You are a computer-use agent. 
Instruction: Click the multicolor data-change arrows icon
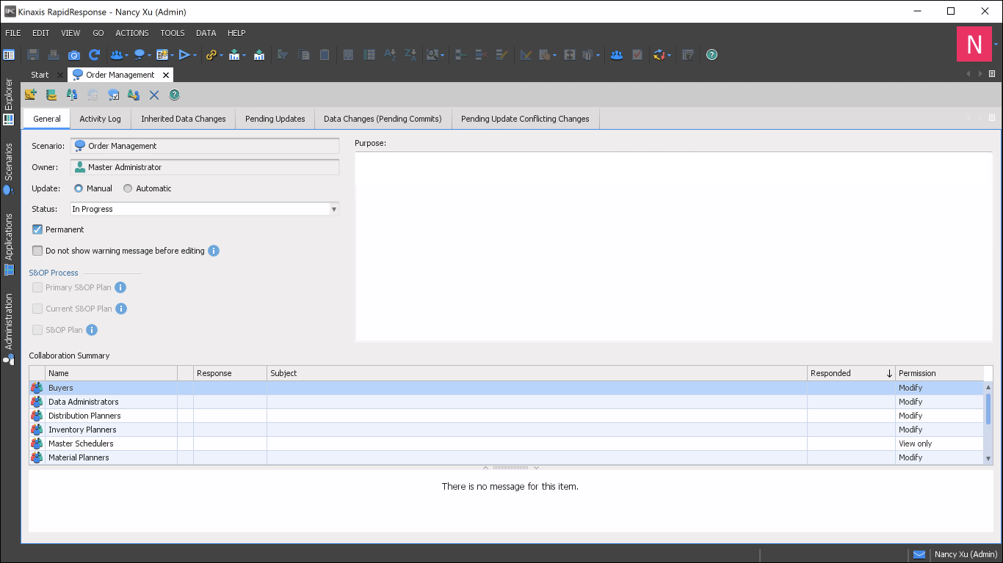pos(659,55)
